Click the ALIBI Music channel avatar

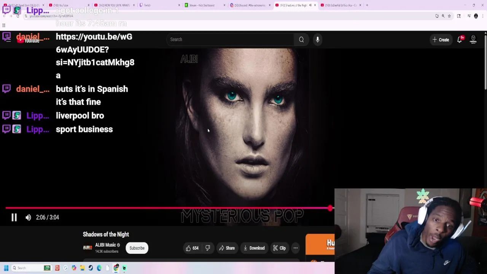(x=88, y=248)
